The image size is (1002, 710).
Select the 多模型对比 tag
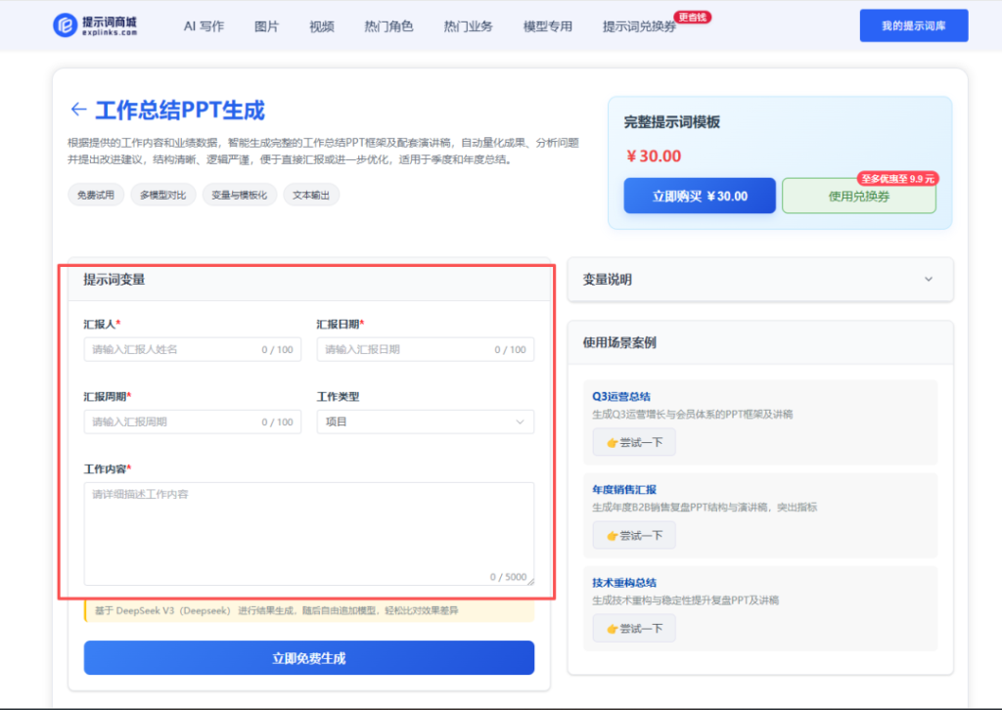click(162, 195)
